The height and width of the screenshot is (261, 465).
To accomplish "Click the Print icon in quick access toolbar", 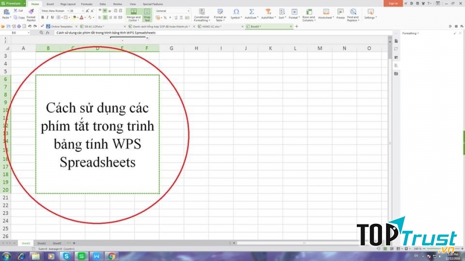I will click(19, 26).
